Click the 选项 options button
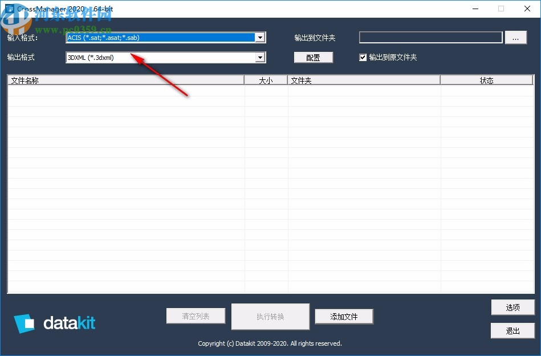Image resolution: width=541 pixels, height=356 pixels. 512,307
